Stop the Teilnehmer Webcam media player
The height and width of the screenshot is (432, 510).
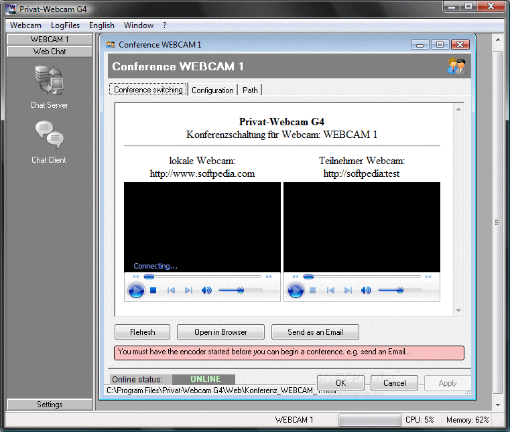pos(312,290)
